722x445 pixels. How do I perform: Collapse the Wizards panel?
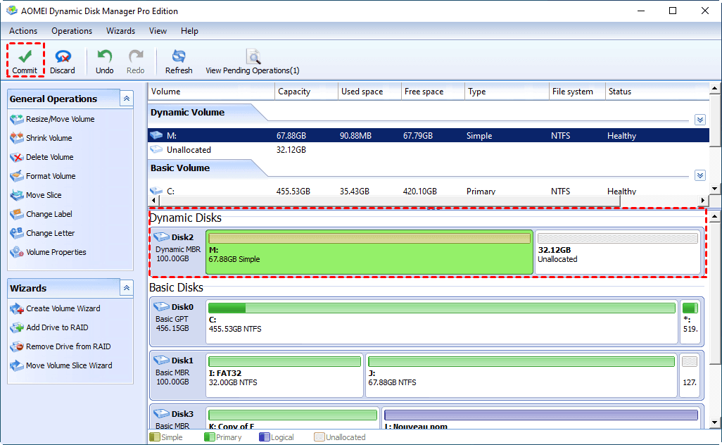pyautogui.click(x=127, y=288)
